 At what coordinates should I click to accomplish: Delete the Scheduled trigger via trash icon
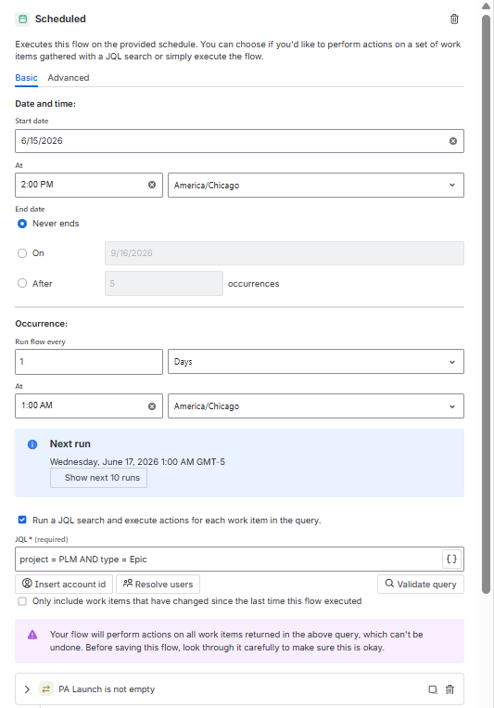click(x=454, y=19)
